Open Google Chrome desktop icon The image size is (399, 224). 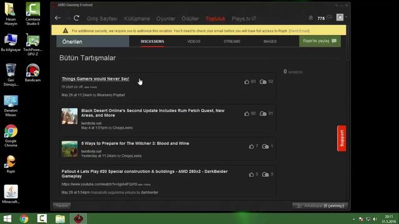[11, 136]
